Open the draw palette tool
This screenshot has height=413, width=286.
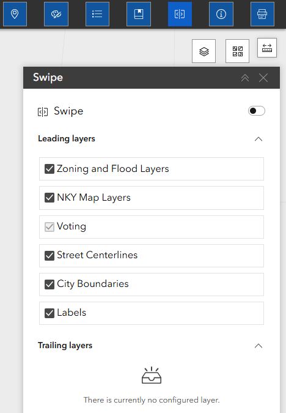click(56, 14)
